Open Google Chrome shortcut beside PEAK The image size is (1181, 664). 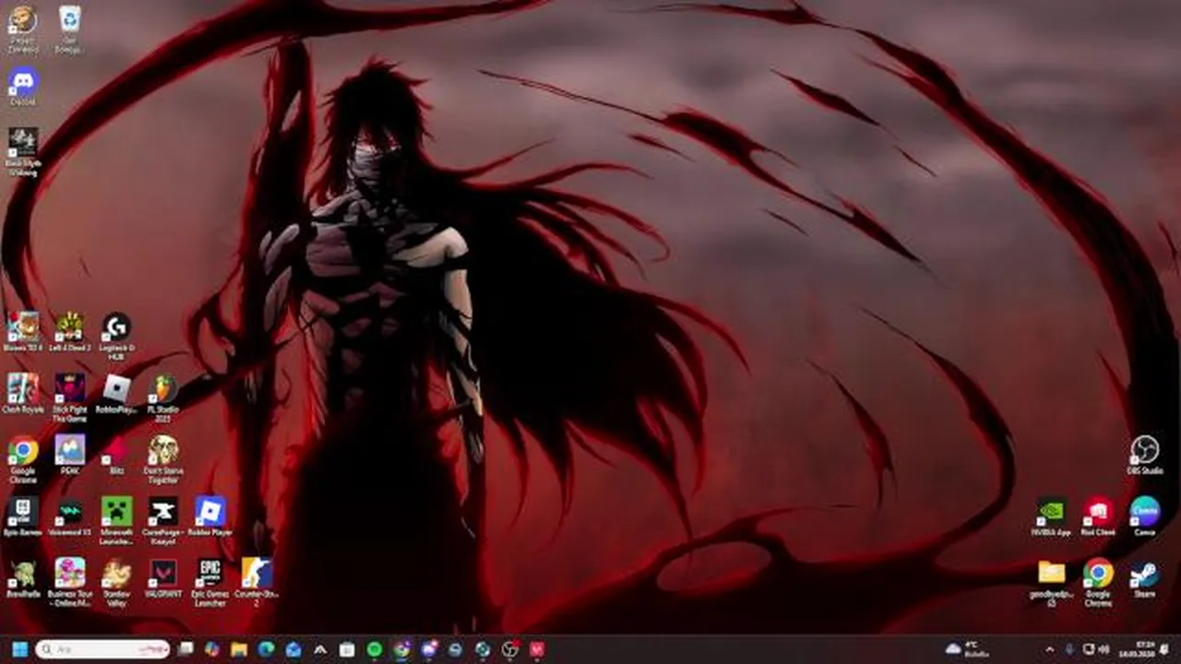23,458
